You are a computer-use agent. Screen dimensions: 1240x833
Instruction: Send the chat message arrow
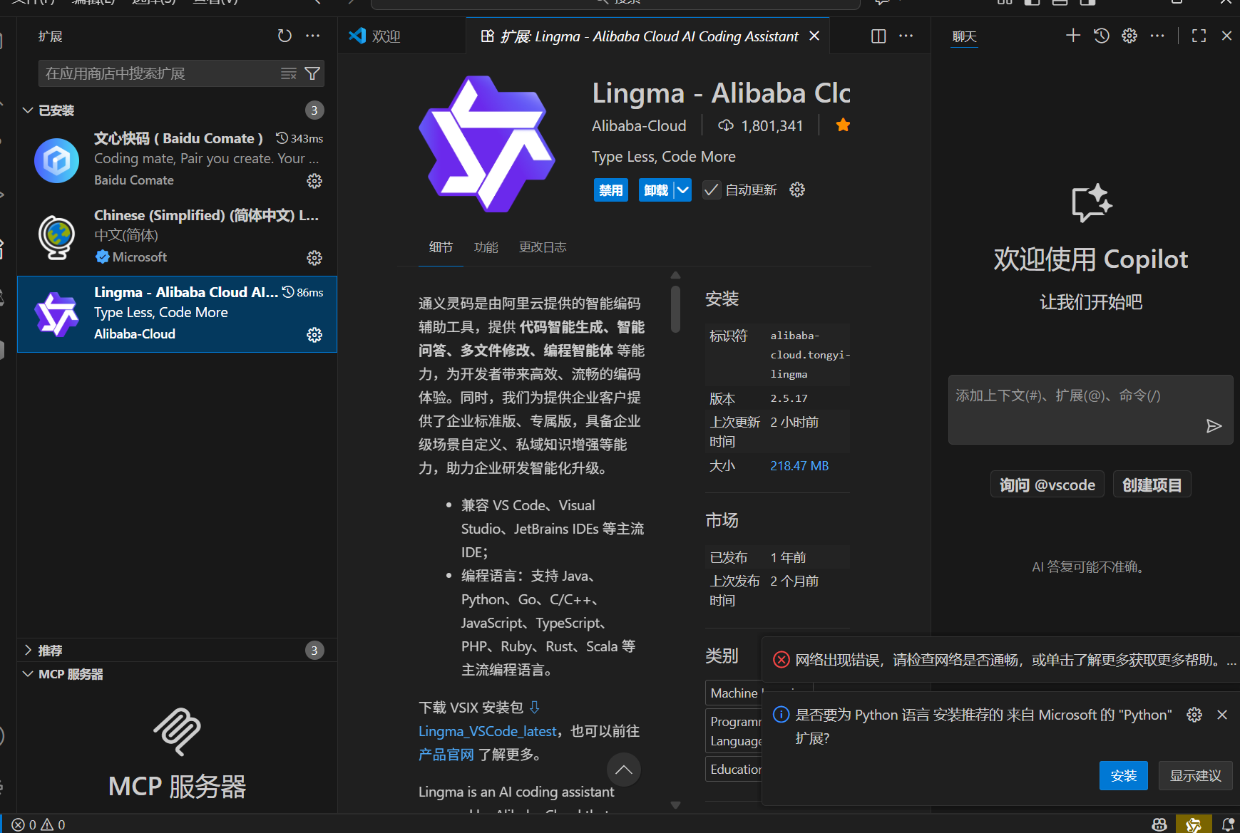[1214, 426]
